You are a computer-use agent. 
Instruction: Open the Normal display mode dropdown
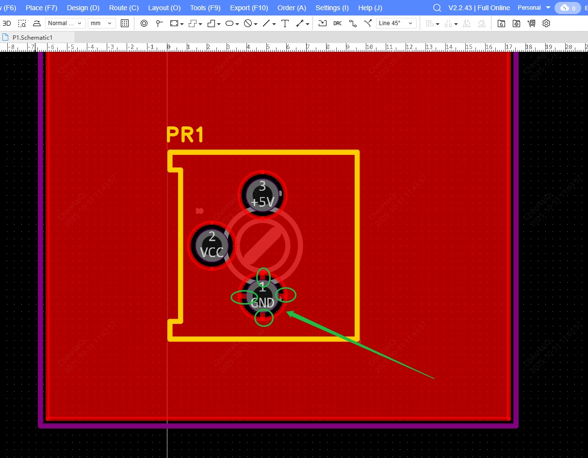pos(65,23)
